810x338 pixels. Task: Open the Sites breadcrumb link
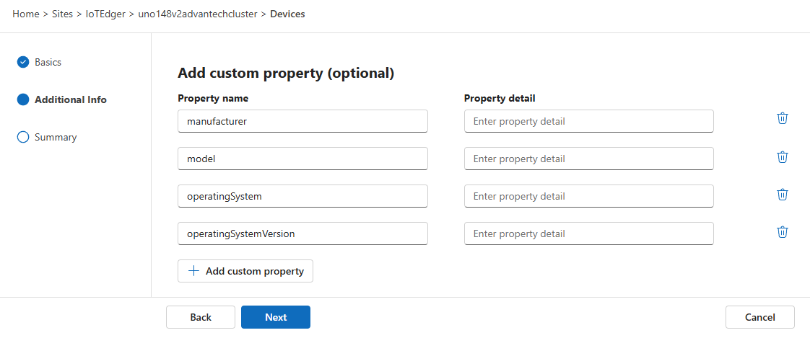62,14
